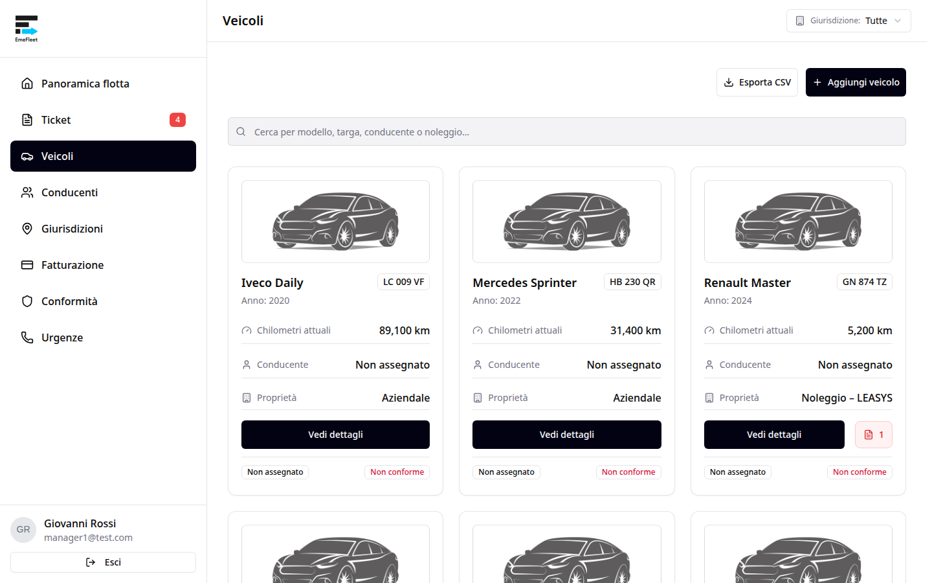The width and height of the screenshot is (932, 583).
Task: Click the license plate LC 009 VF
Action: 404,282
